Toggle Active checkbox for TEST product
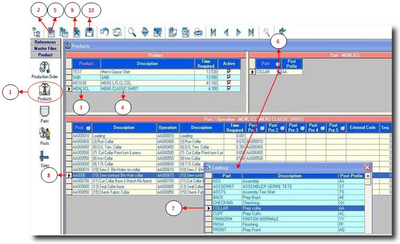This screenshot has width=400, height=244. (229, 71)
